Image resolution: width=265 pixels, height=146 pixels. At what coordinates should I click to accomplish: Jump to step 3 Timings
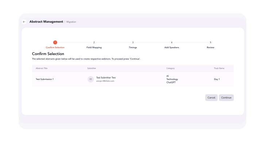pyautogui.click(x=133, y=42)
